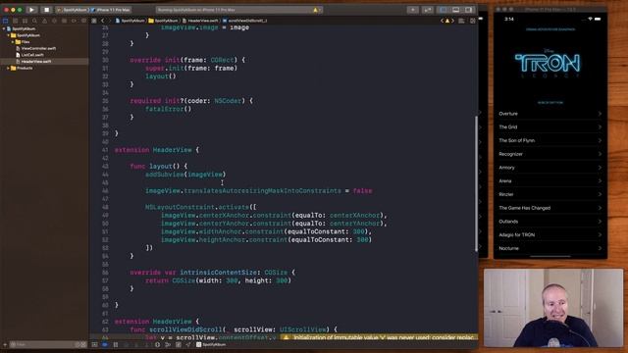
Task: Open the Symbol navigator icon
Action: coord(25,21)
